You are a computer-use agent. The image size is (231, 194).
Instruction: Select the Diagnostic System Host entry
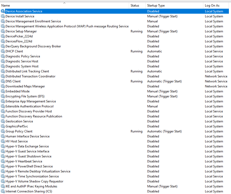click(22, 66)
